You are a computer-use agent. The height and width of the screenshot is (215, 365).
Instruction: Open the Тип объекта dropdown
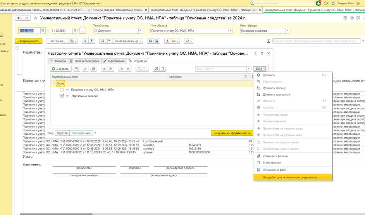(x=141, y=31)
